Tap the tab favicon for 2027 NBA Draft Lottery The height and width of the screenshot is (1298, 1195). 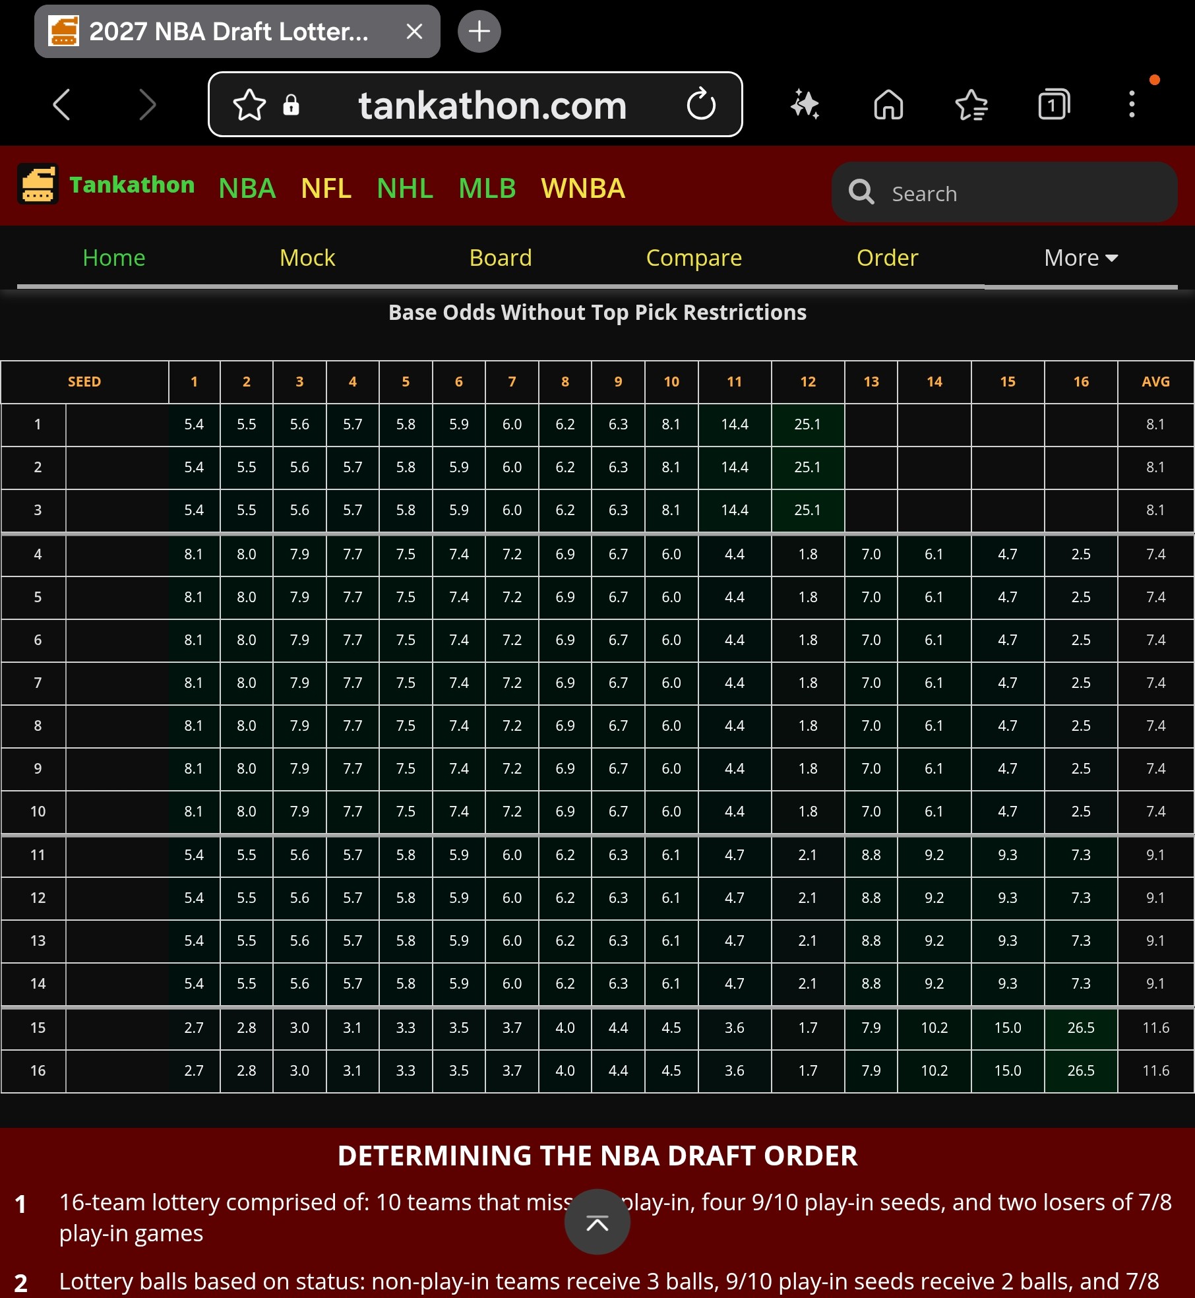coord(63,31)
